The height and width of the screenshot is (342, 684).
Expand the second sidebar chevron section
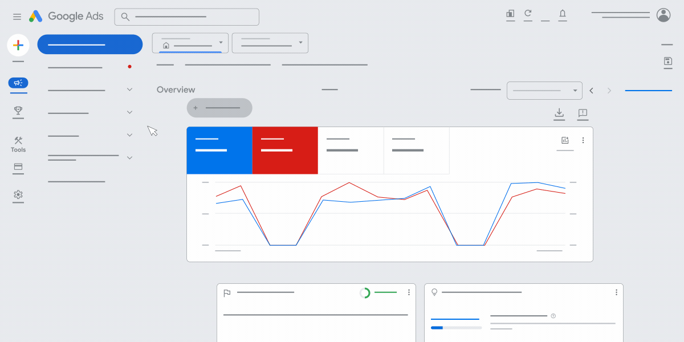point(129,112)
